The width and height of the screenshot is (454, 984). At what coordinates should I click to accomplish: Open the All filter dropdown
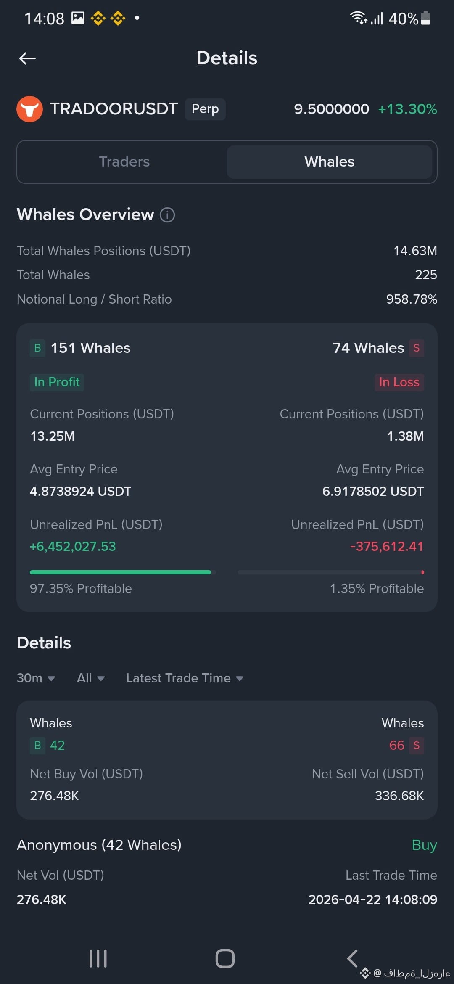click(x=91, y=678)
